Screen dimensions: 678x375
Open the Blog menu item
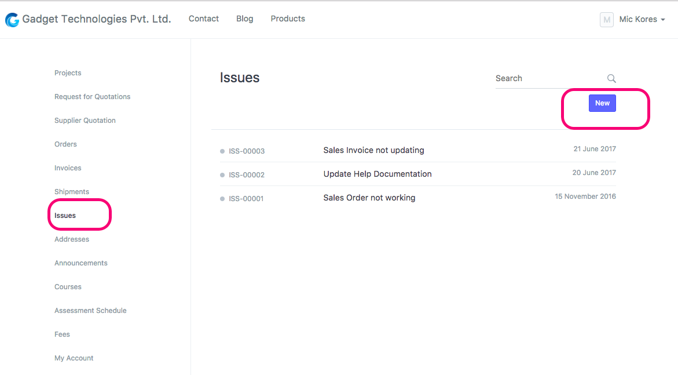click(x=245, y=19)
